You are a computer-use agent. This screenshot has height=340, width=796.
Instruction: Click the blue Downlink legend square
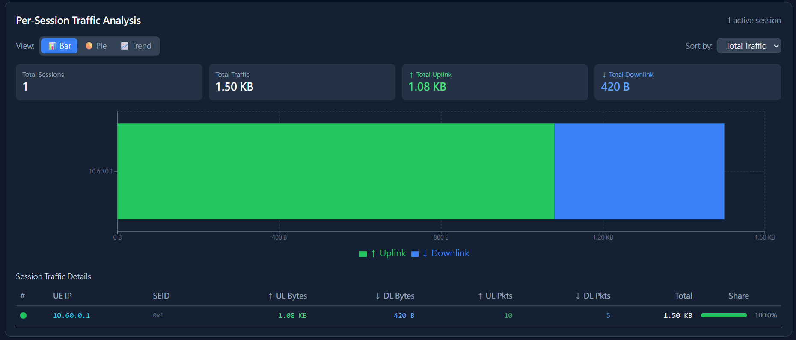[415, 254]
